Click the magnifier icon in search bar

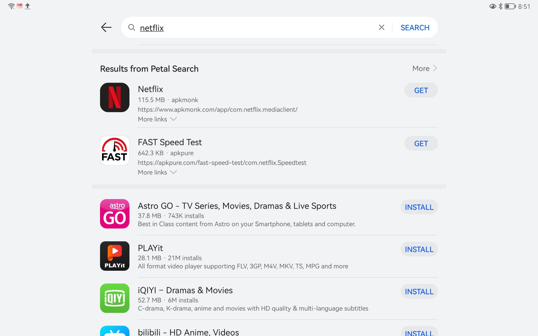click(131, 27)
